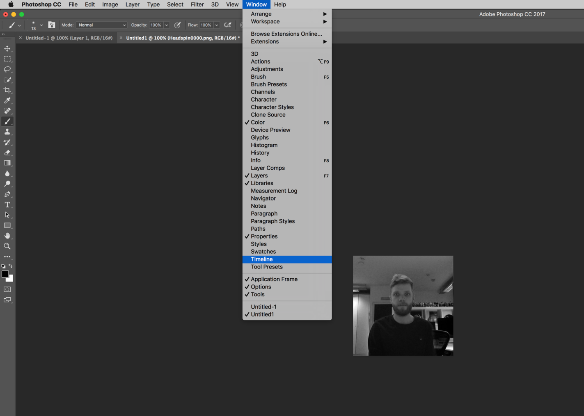Expand the collapsed toolbar double arrow

click(x=3, y=34)
